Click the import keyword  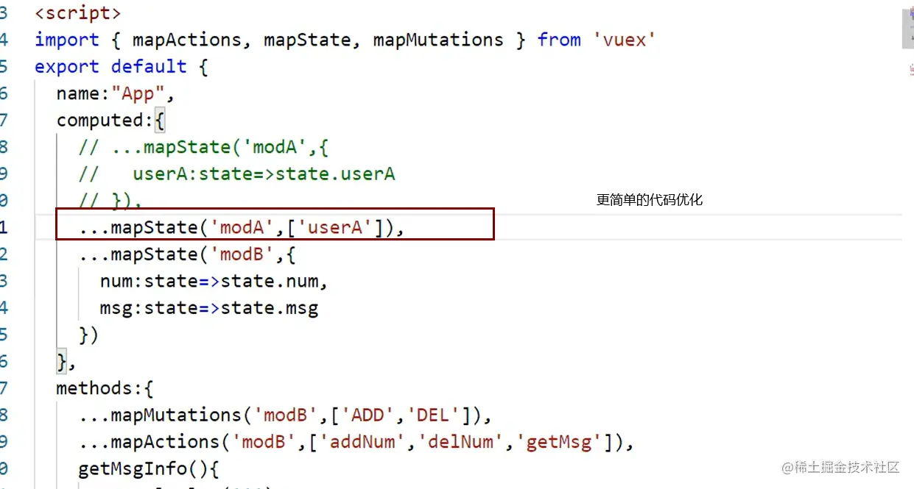(x=66, y=40)
